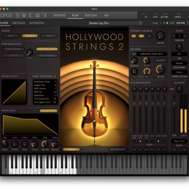Click the Main microphone fader

pos(158,103)
